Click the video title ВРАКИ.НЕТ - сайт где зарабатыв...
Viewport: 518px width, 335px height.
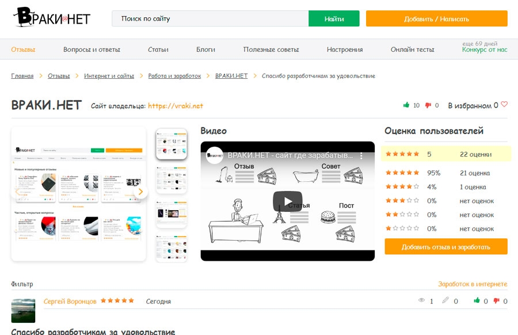[290, 155]
